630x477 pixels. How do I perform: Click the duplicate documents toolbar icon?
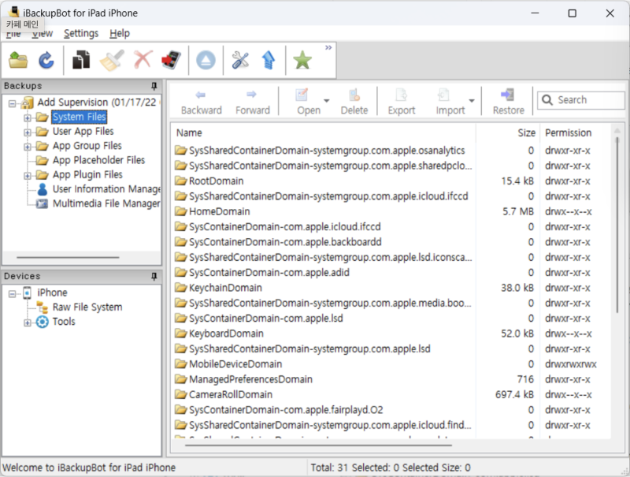[x=81, y=60]
